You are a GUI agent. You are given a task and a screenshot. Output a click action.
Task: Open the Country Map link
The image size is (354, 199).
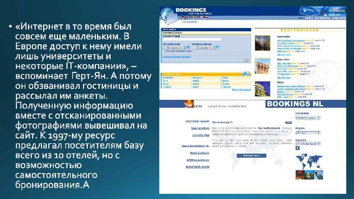201,135
